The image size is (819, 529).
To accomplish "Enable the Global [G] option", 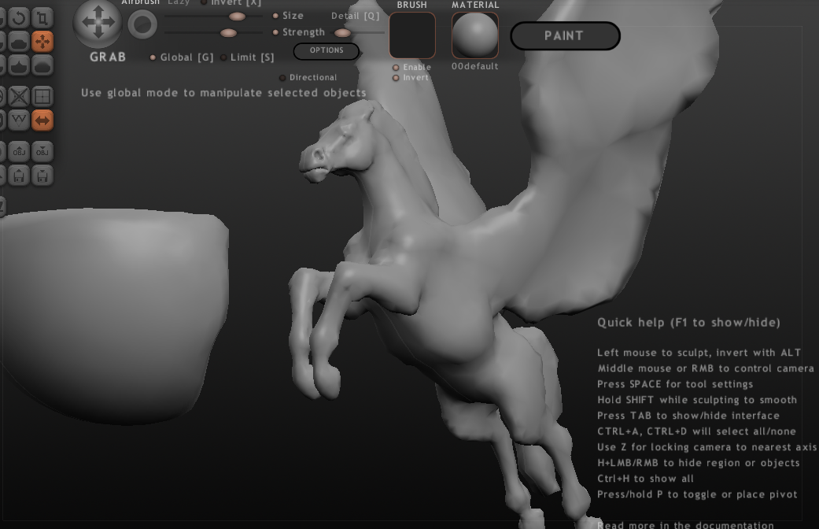I will 181,57.
